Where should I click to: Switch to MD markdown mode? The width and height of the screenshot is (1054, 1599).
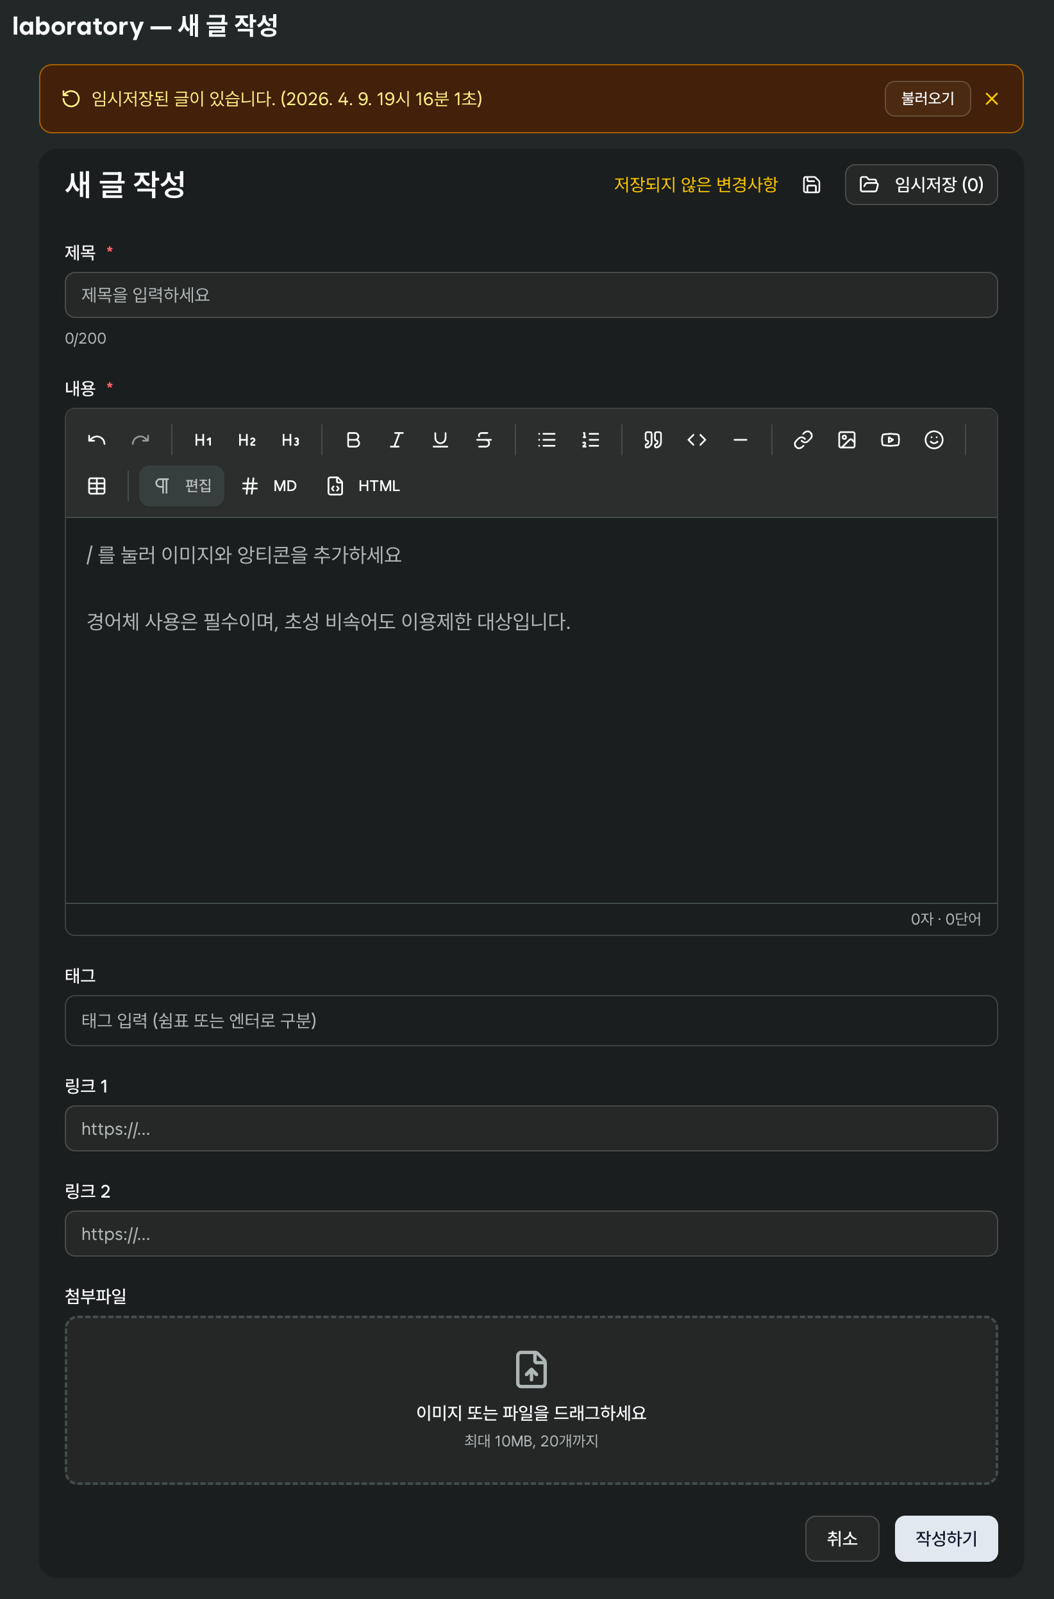click(x=269, y=485)
